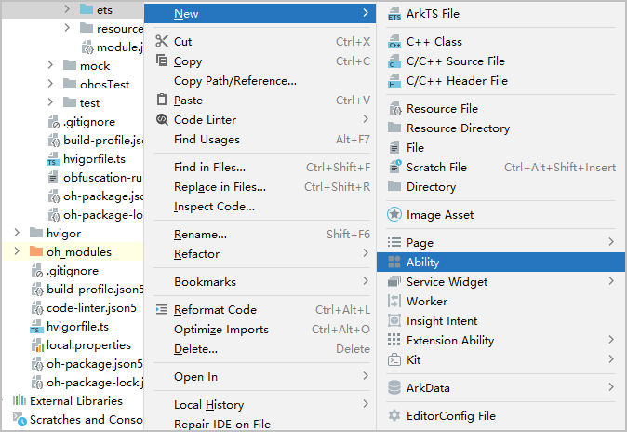Expand the hvigor folder in tree

(17, 233)
